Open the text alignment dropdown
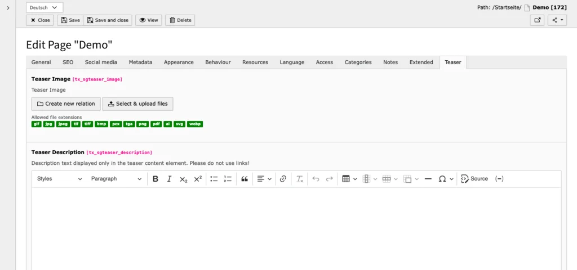This screenshot has height=270, width=577. [x=264, y=179]
